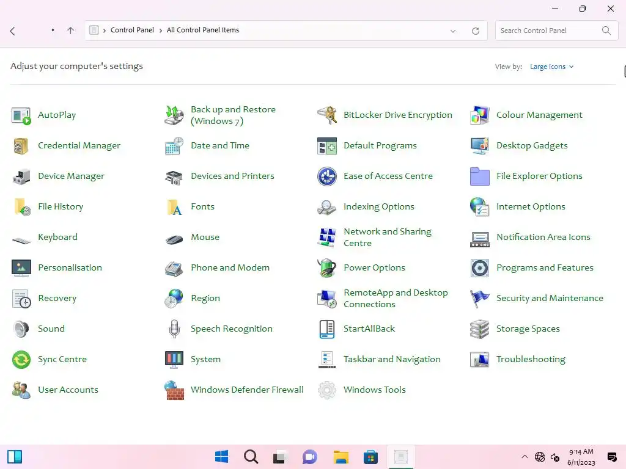This screenshot has width=626, height=469.
Task: Click the Speech Recognition microphone icon
Action: point(174,329)
